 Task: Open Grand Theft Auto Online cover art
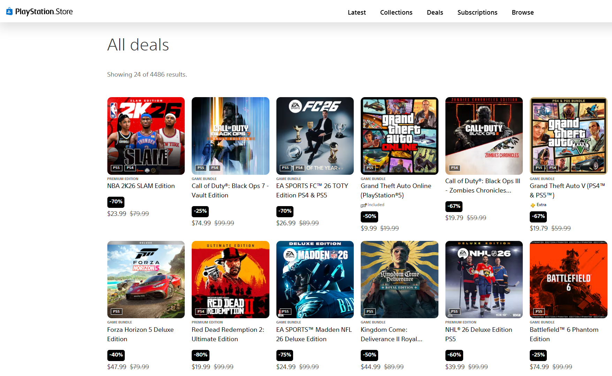[x=399, y=136]
